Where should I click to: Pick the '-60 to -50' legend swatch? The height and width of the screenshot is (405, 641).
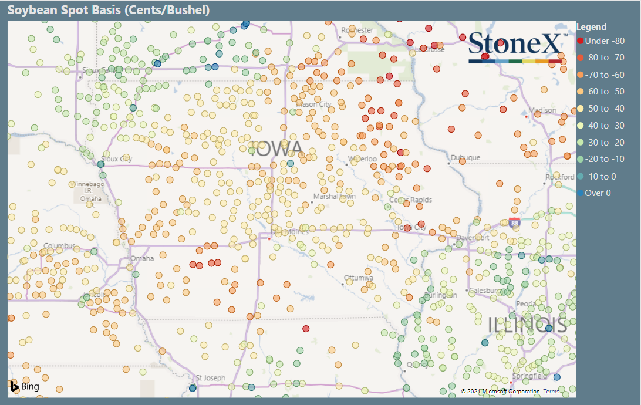(x=580, y=92)
